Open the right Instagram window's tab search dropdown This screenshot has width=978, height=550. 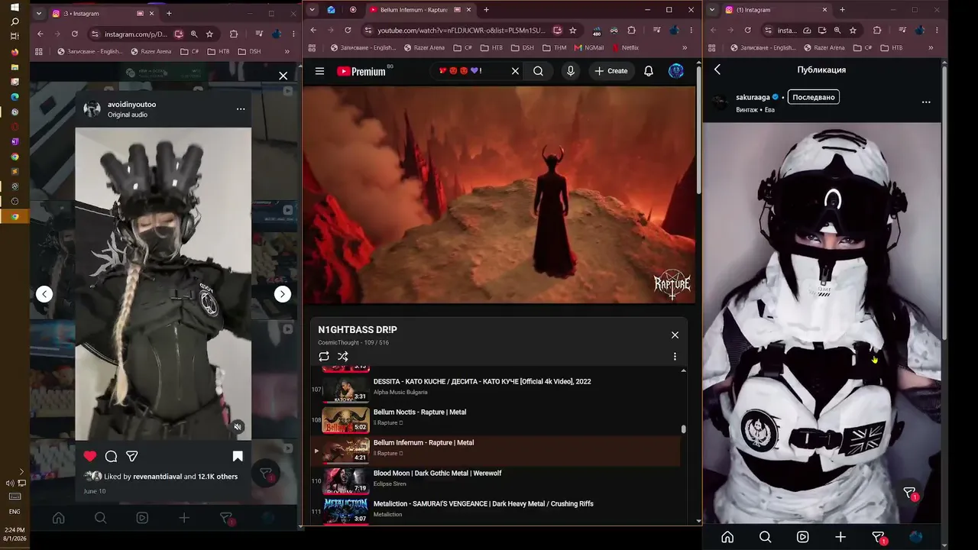(712, 10)
